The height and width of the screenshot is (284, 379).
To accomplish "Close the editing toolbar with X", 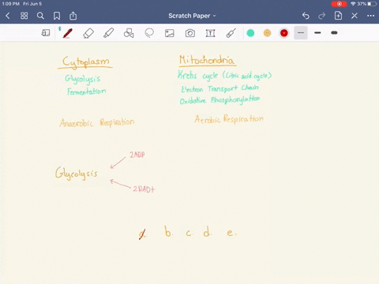I will (355, 16).
